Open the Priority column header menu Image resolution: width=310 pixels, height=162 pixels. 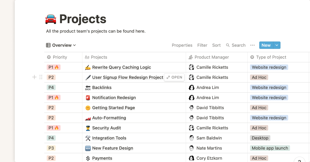(x=60, y=57)
